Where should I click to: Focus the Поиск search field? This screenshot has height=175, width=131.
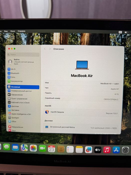point(23,54)
